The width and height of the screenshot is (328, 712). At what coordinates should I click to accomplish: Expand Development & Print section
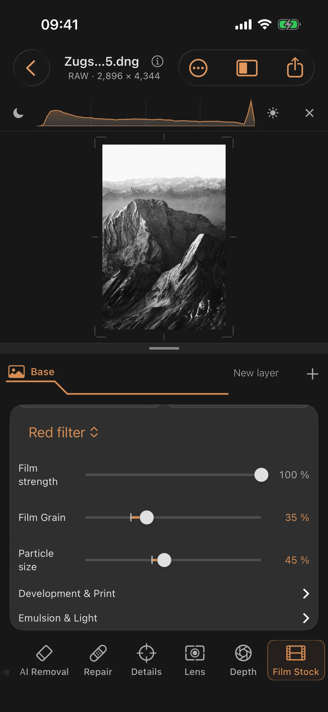pyautogui.click(x=164, y=594)
